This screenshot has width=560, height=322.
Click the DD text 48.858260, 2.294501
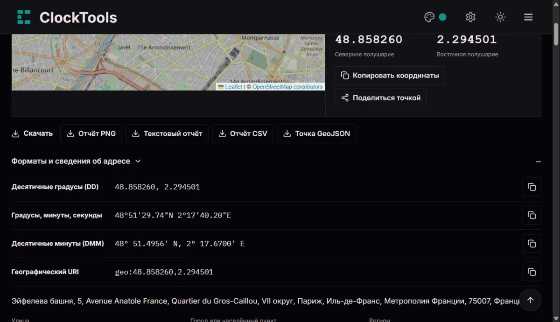pos(157,187)
